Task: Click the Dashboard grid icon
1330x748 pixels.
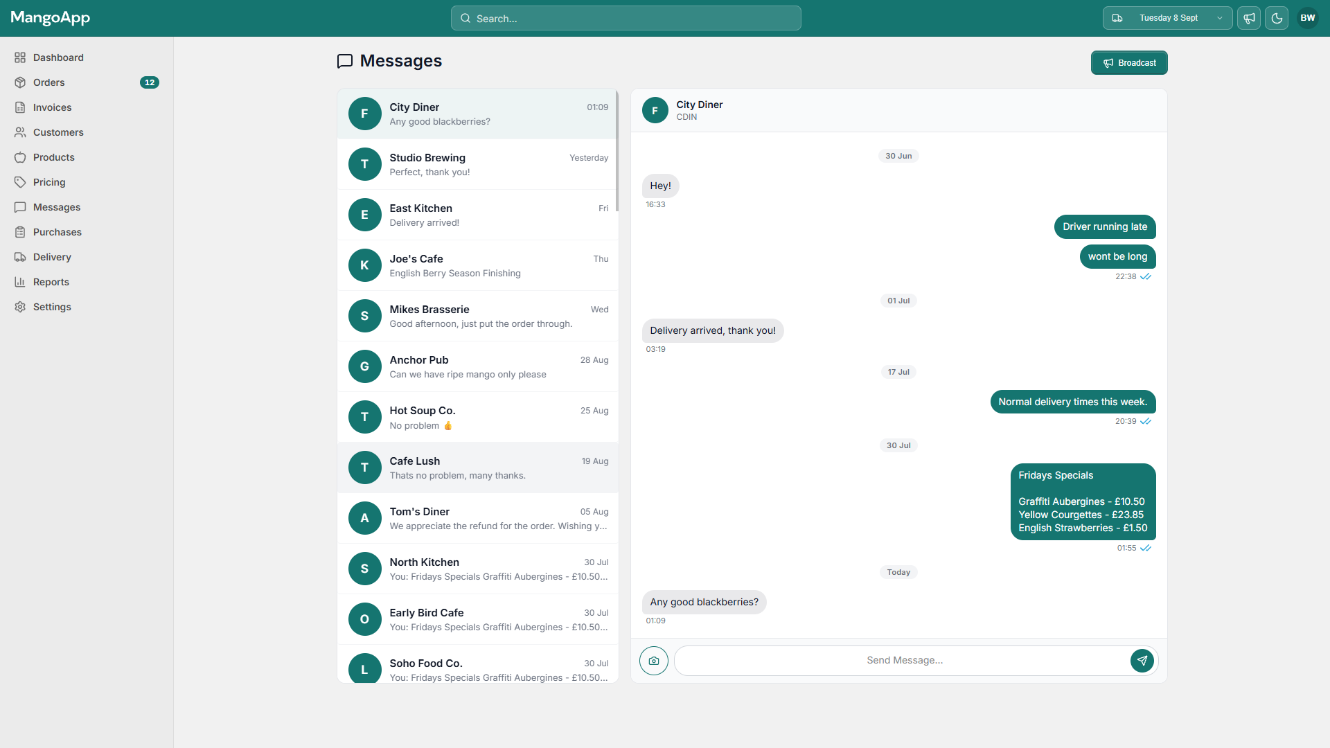Action: pyautogui.click(x=20, y=57)
